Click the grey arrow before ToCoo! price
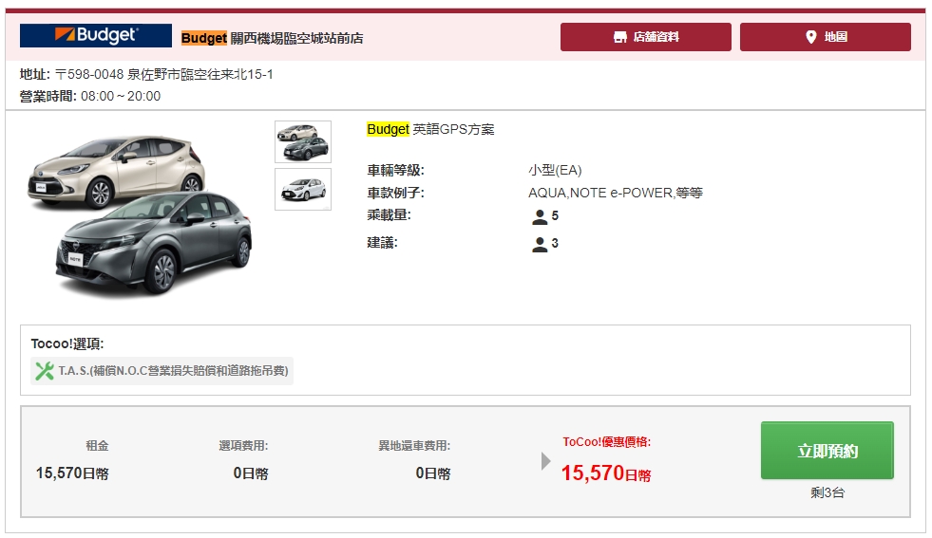The width and height of the screenshot is (932, 538). 545,461
